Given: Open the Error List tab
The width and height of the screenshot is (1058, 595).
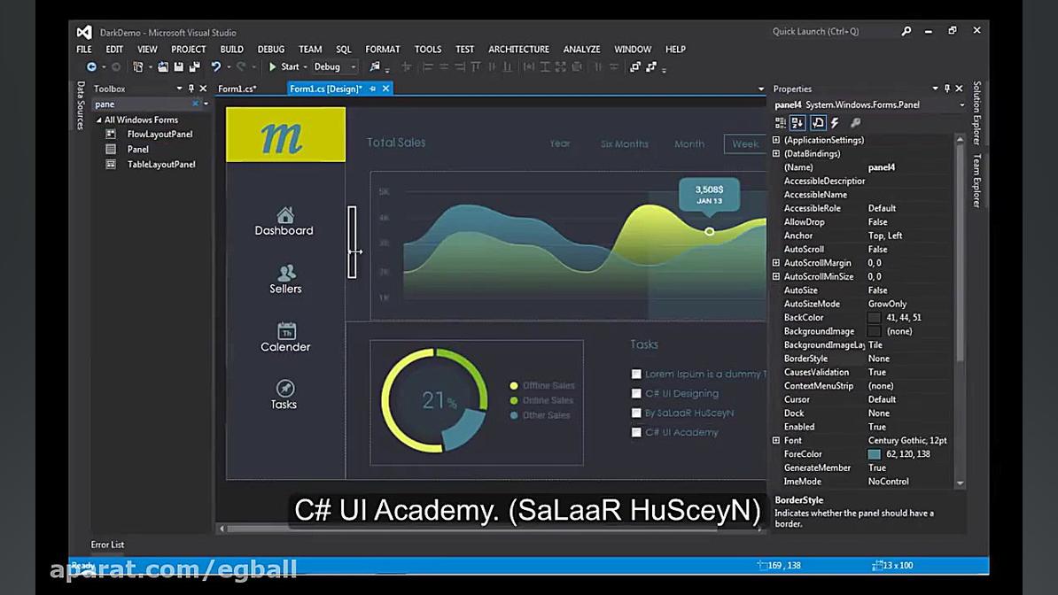Looking at the screenshot, I should click(x=108, y=545).
